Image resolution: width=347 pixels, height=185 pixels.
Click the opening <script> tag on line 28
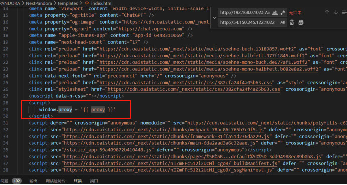(39, 103)
